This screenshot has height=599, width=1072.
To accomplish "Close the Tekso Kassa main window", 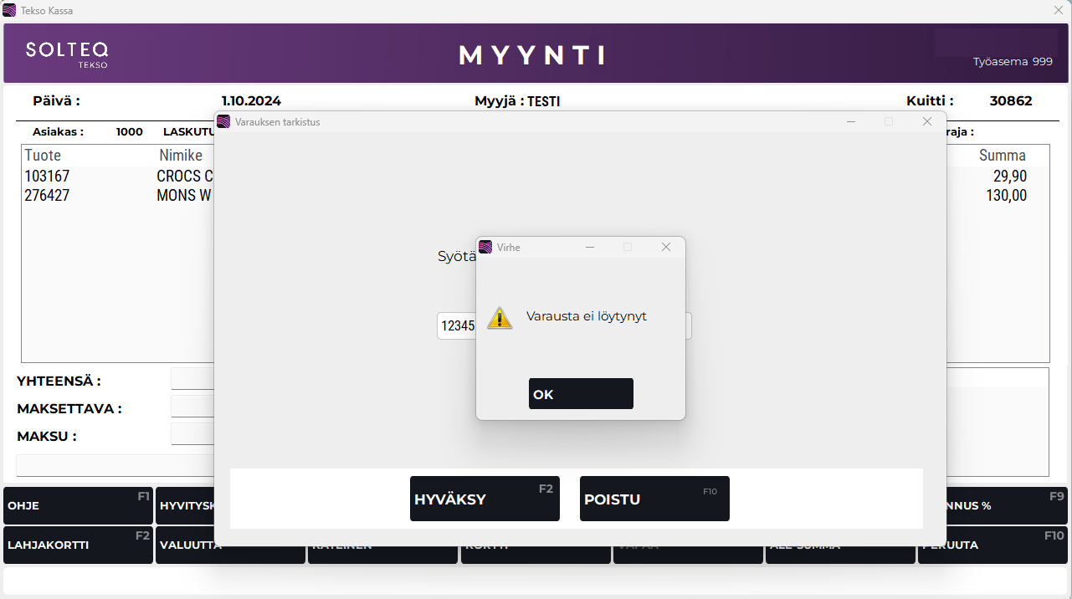I will [x=1058, y=10].
